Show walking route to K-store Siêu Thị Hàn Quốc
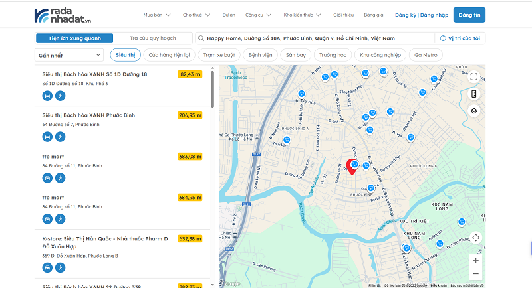Viewport: 532px width, 296px height. coord(61,268)
